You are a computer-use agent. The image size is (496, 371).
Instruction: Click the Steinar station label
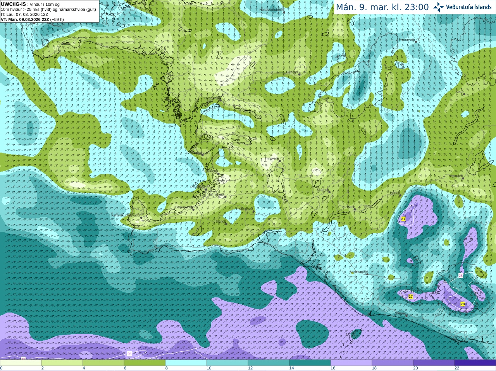click(x=400, y=313)
